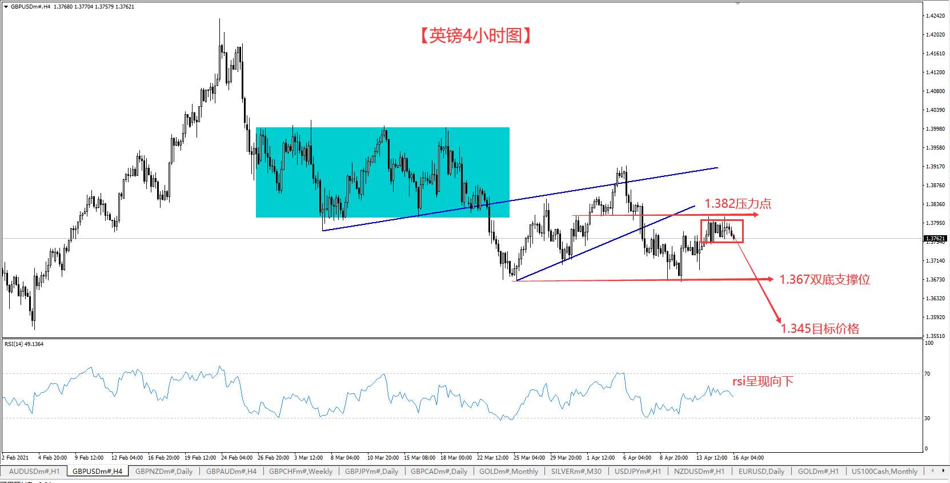The width and height of the screenshot is (950, 483).
Task: Select the 'rsi呈现向下' annotation label
Action: tap(763, 381)
